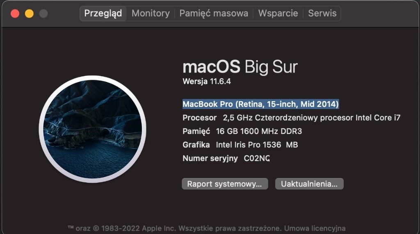420x234 pixels.
Task: Click the Raport systemowy button
Action: point(224,184)
